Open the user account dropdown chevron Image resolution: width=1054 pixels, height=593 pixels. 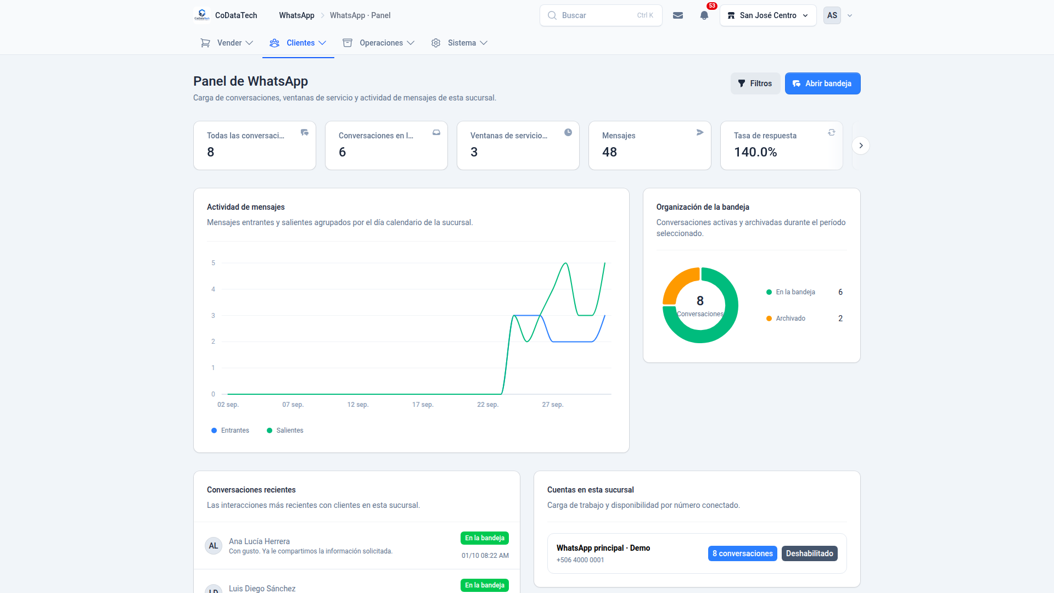pyautogui.click(x=850, y=15)
